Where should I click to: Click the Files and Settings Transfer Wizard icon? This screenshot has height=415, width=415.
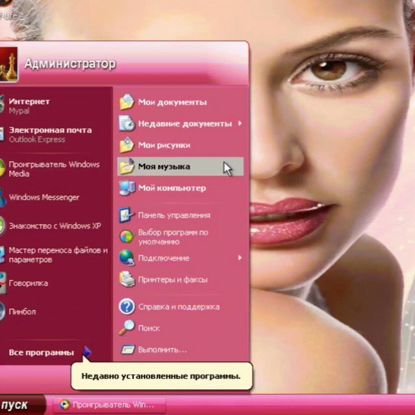pos(2,255)
